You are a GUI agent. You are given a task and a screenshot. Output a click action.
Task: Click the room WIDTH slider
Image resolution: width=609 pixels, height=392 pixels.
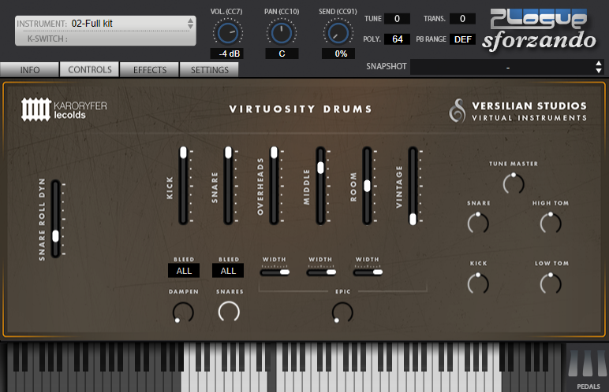point(368,272)
